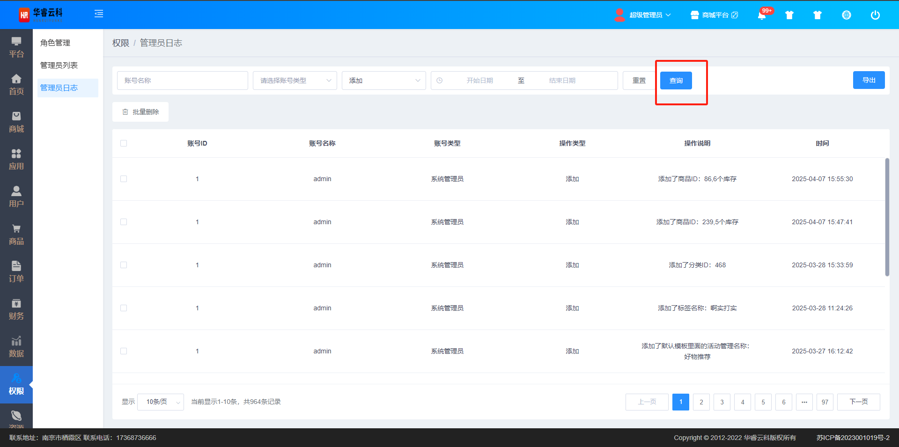Expand the 请选择账号类型 dropdown
The width and height of the screenshot is (899, 447).
point(295,81)
